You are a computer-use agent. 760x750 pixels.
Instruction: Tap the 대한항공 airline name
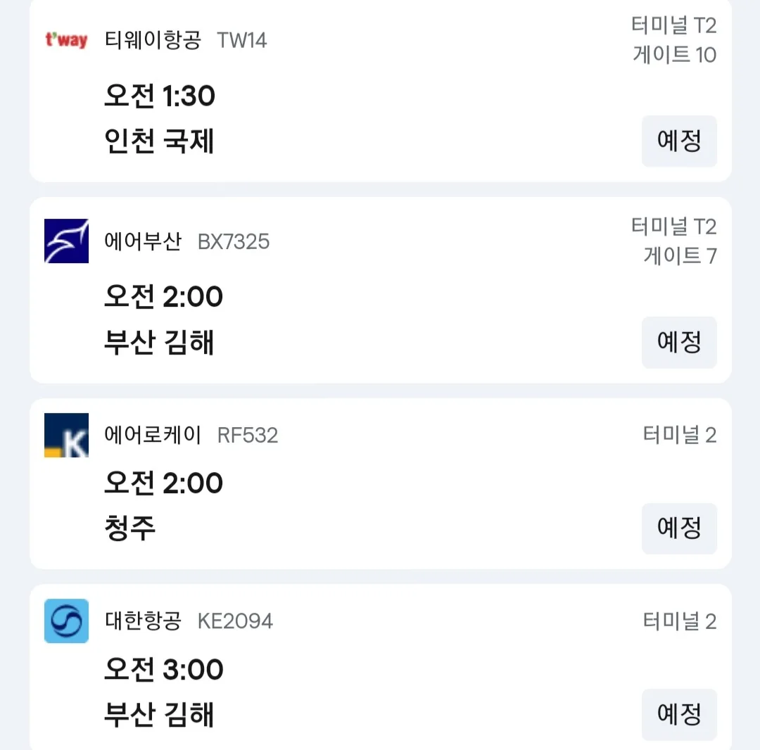(143, 621)
